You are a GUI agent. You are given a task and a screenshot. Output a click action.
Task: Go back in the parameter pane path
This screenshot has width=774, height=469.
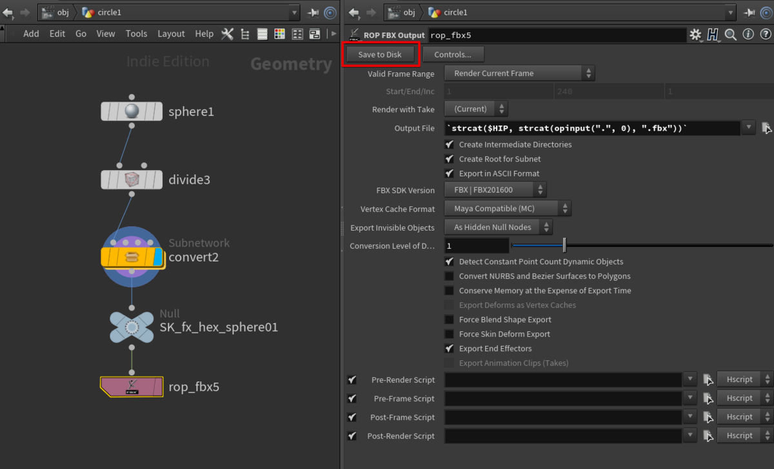pos(353,12)
